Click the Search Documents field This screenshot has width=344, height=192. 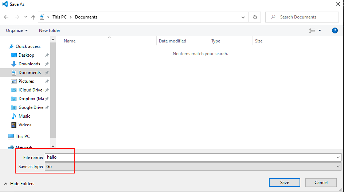click(302, 17)
